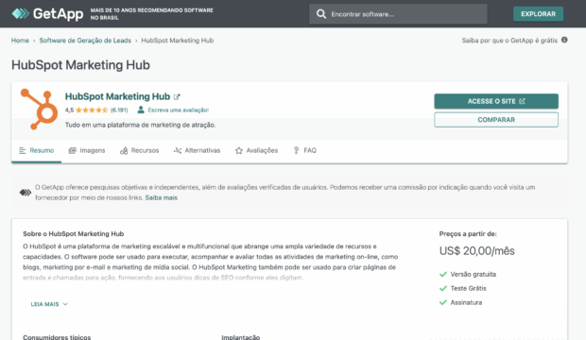Go to Home breadcrumb
The image size is (586, 340).
click(20, 41)
